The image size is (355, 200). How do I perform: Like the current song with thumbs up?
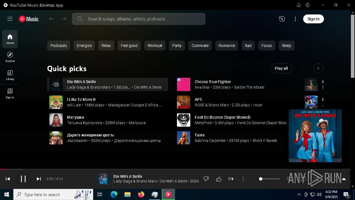coord(219,179)
